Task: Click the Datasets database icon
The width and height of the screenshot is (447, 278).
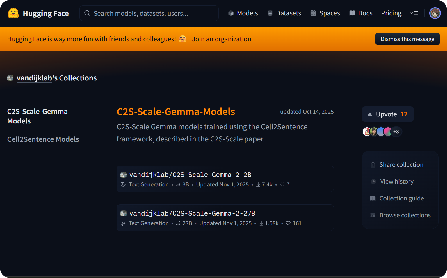Action: tap(270, 13)
